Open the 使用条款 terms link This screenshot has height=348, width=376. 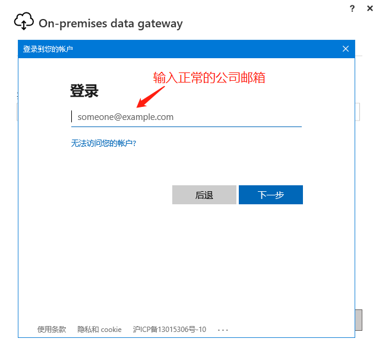click(52, 330)
